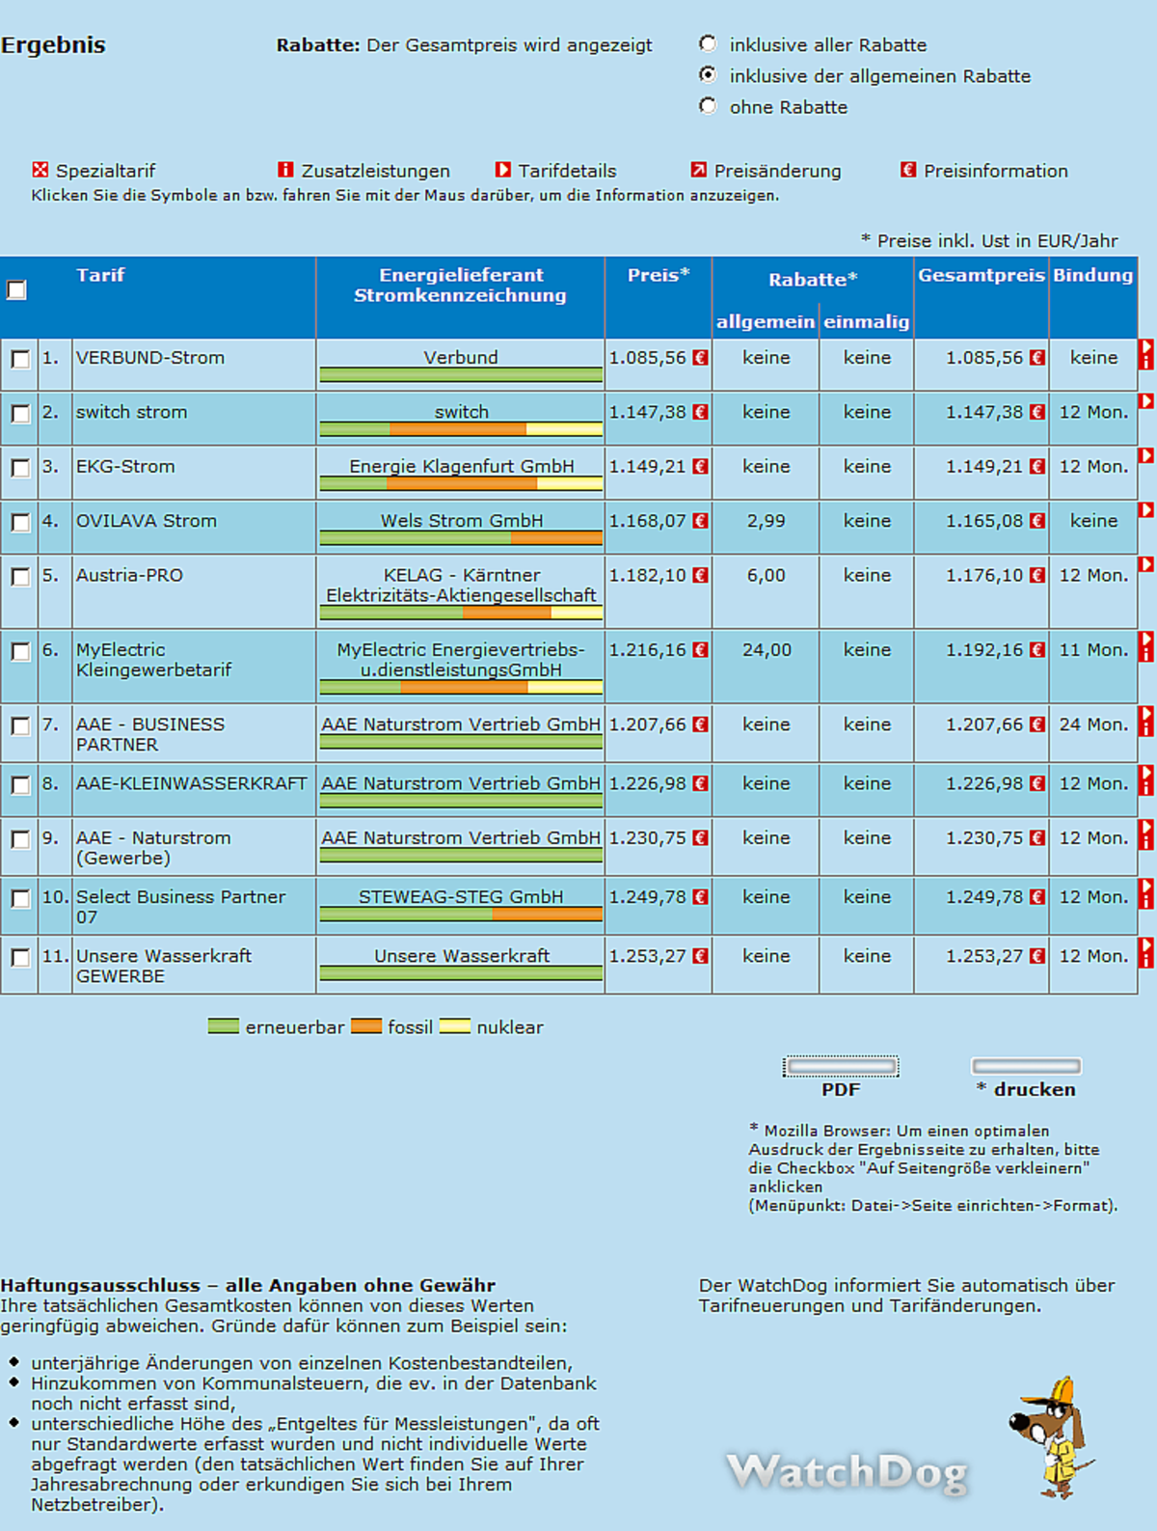The height and width of the screenshot is (1531, 1157).
Task: Click the Zusatzleistungen legend icon
Action: click(285, 170)
